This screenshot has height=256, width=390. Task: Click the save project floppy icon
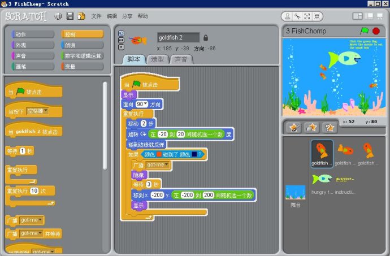pos(70,16)
